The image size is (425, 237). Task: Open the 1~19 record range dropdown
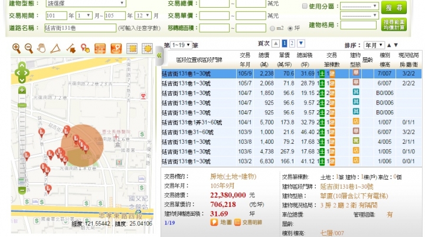pos(181,45)
